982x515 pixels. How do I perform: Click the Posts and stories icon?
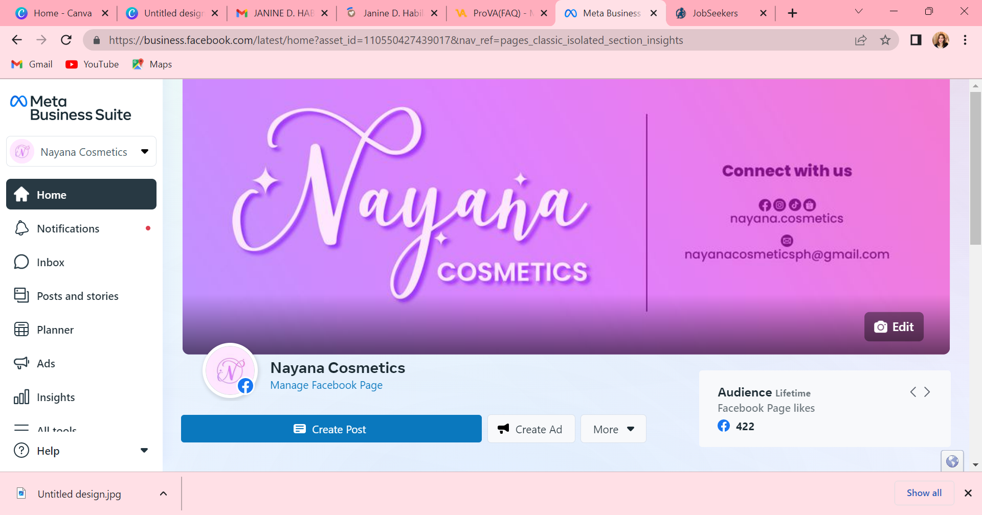(x=21, y=296)
